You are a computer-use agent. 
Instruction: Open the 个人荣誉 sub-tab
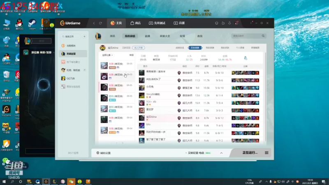[240, 48]
